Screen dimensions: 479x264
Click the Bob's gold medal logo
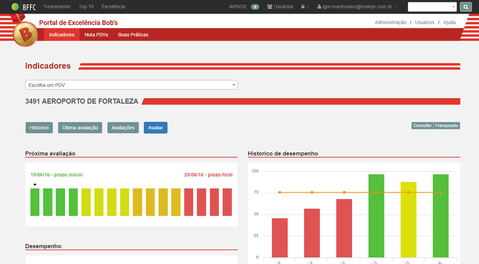(26, 34)
